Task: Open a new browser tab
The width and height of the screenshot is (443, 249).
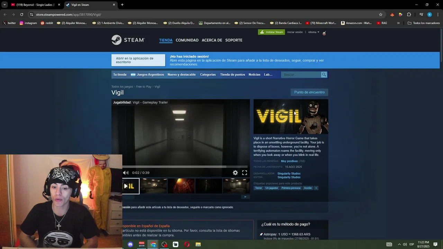Action: [122, 5]
